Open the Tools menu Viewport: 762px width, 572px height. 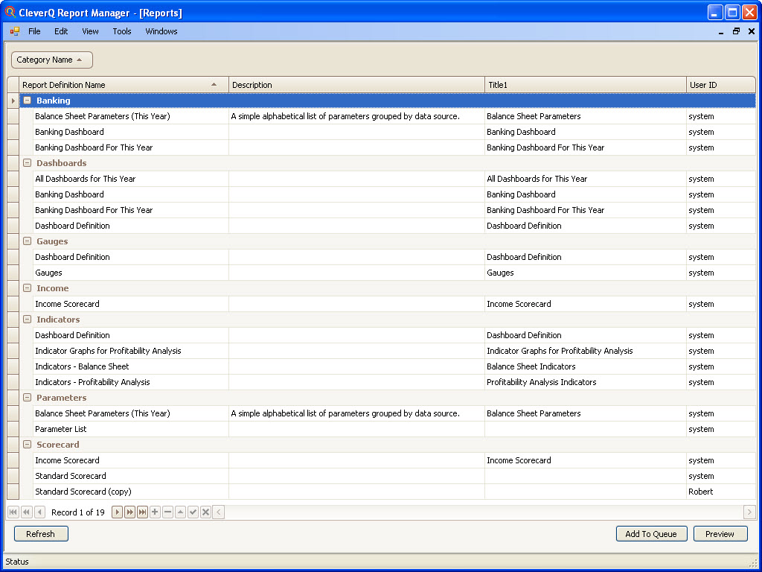121,31
